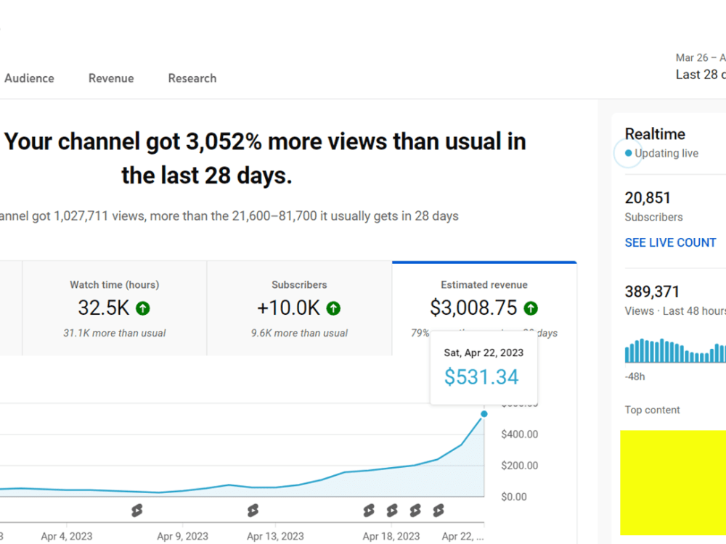Click the first Shorts marker in the Apr 18 cluster
Screen dimensions: 726x544
[x=369, y=511]
